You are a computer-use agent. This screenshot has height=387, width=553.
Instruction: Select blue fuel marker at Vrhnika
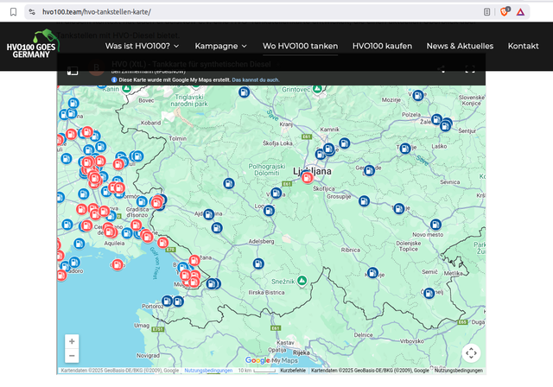[x=276, y=193]
